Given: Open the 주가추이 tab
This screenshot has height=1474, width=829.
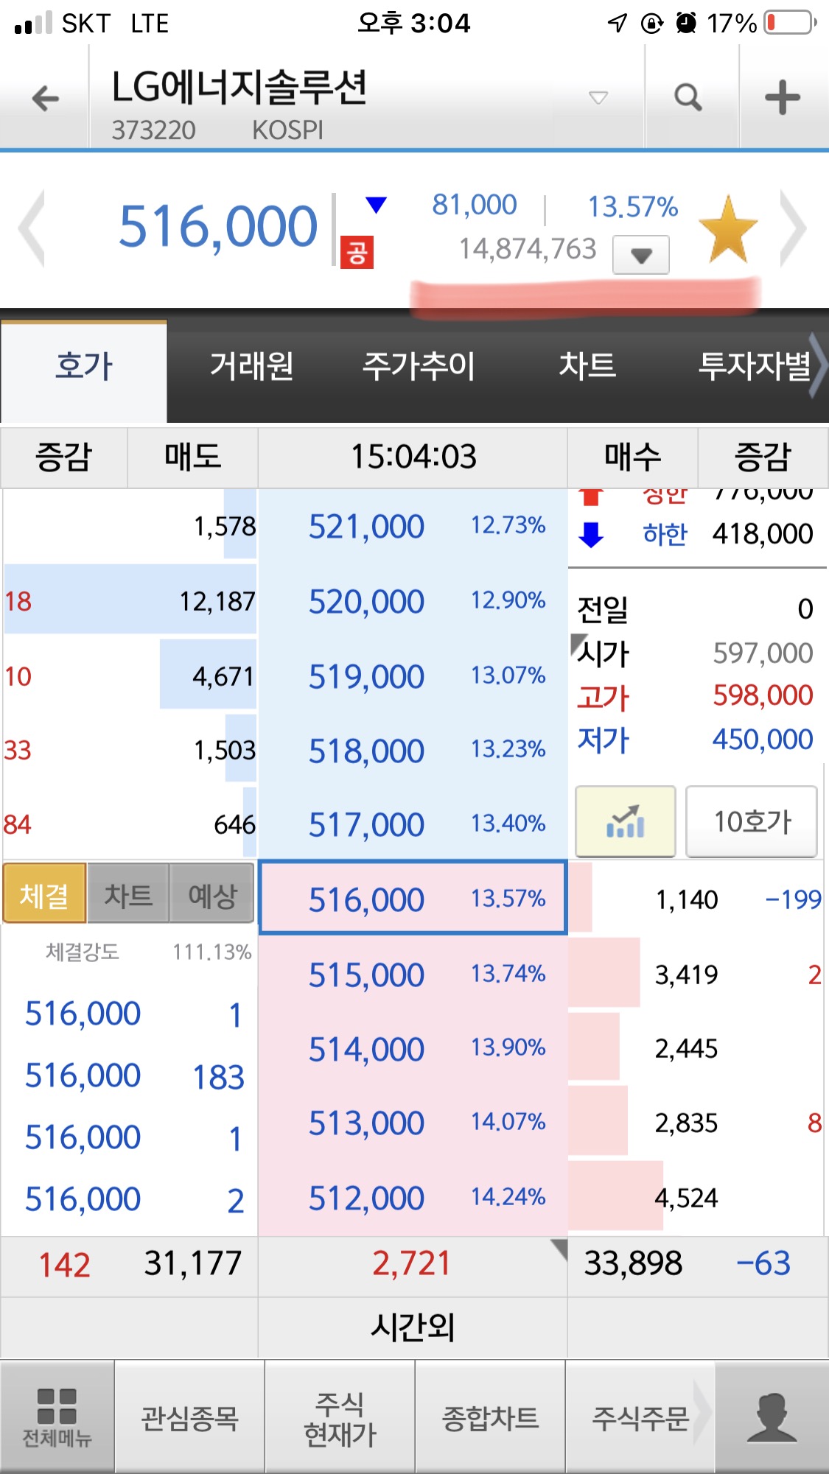Looking at the screenshot, I should [x=419, y=366].
